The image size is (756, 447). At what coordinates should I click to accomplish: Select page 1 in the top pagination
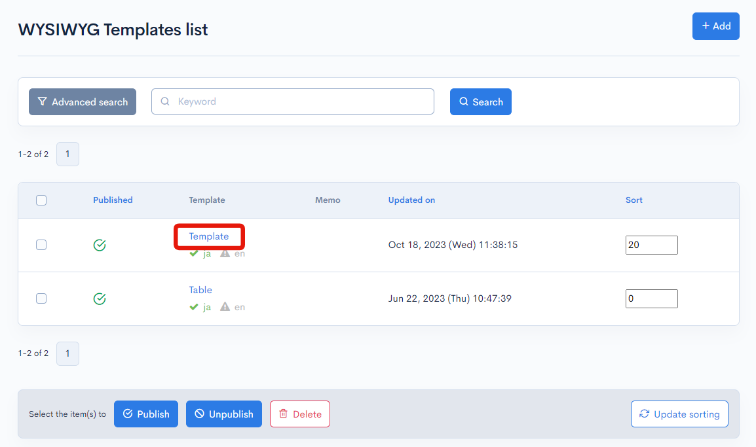pos(67,154)
